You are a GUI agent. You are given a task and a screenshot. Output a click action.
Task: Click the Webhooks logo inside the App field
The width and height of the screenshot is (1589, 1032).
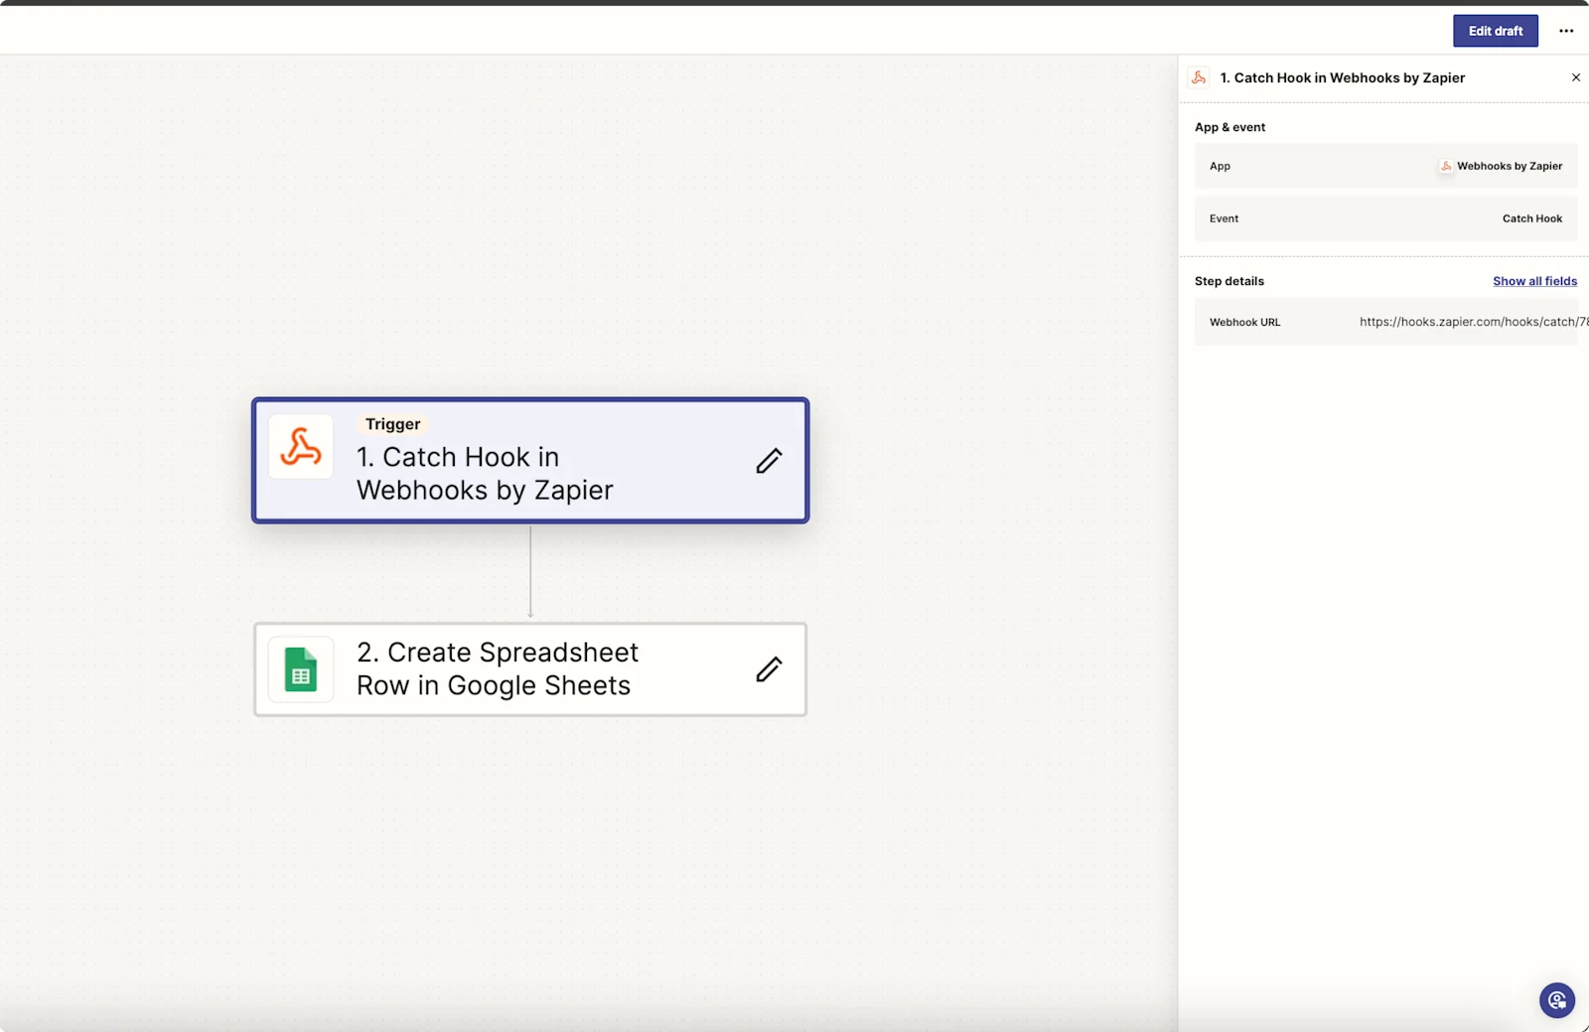(1446, 166)
